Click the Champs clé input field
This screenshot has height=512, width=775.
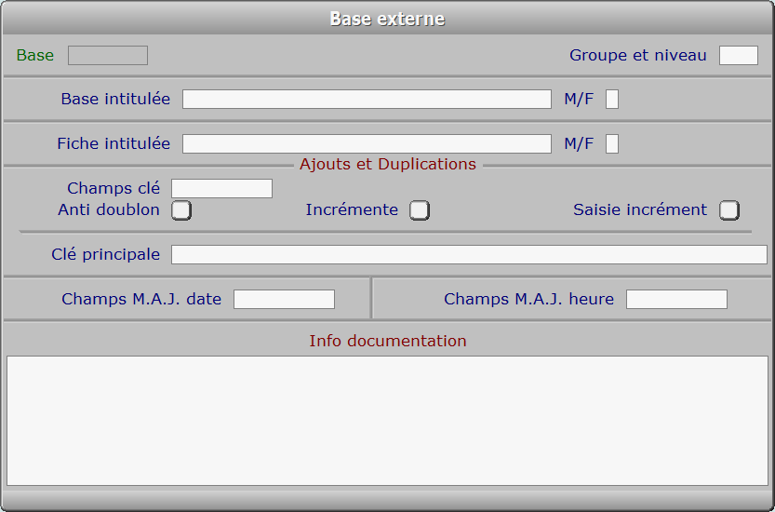click(x=222, y=188)
